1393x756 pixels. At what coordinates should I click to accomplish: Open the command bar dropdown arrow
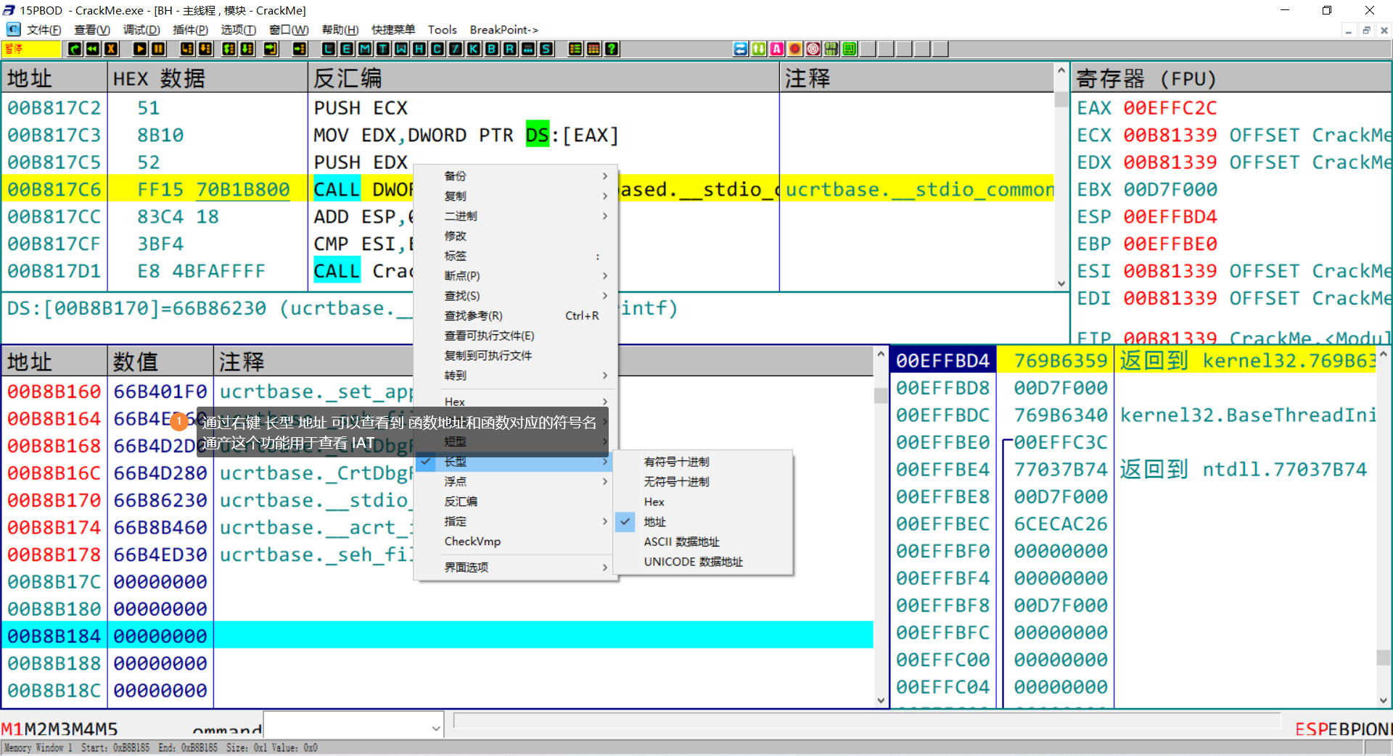point(436,728)
